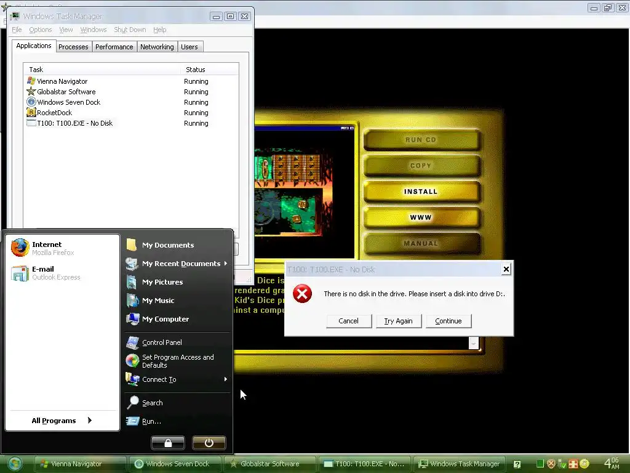Click the Task column header

point(102,70)
